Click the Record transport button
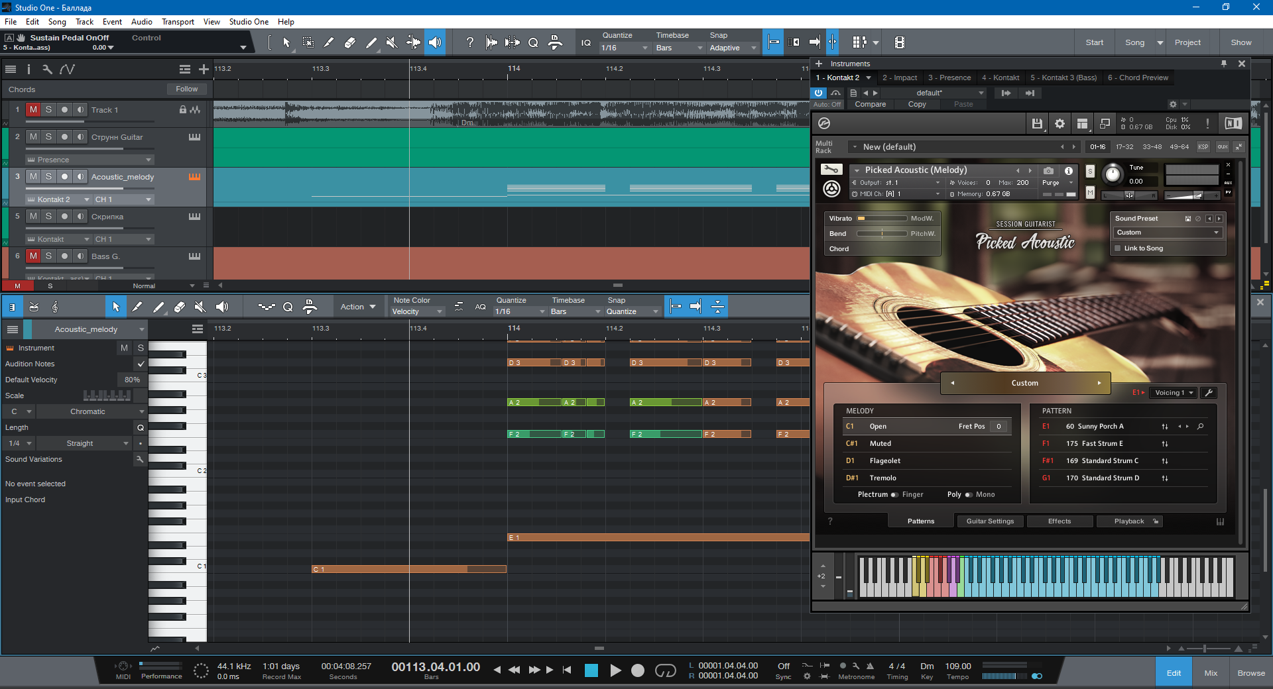The image size is (1273, 689). (638, 670)
